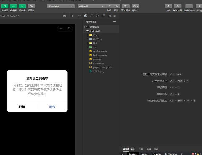Image resolution: width=202 pixels, height=155 pixels.
Task: Toggle the debugger panel button
Action: click(22, 6)
